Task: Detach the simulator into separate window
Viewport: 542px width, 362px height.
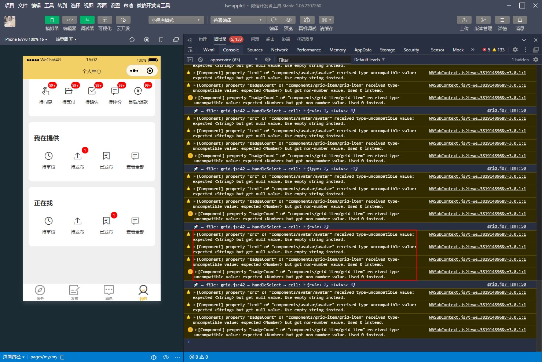Action: click(x=176, y=40)
